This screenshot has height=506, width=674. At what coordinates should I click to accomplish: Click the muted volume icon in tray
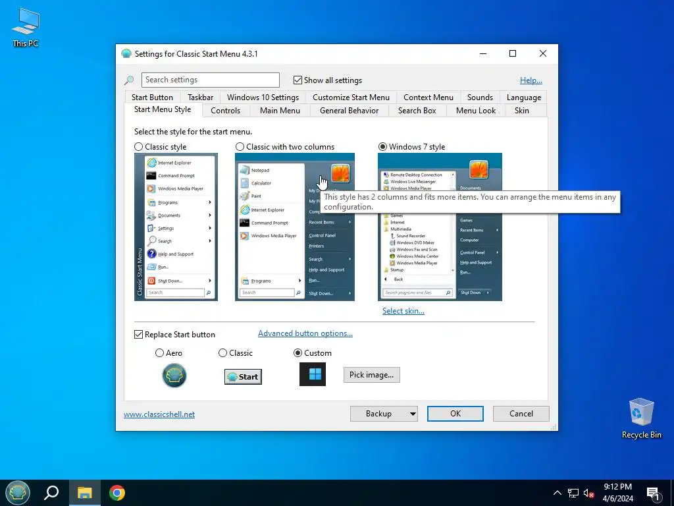tap(588, 493)
